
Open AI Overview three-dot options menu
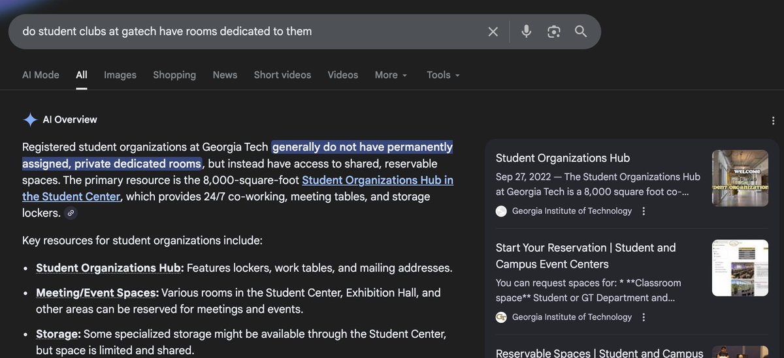(x=774, y=121)
